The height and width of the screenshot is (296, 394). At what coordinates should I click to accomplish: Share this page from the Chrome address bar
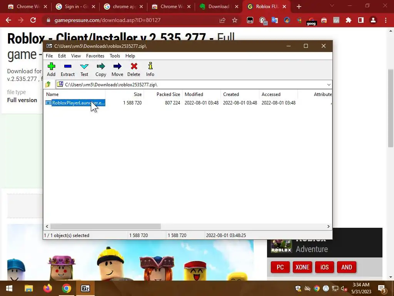(222, 20)
